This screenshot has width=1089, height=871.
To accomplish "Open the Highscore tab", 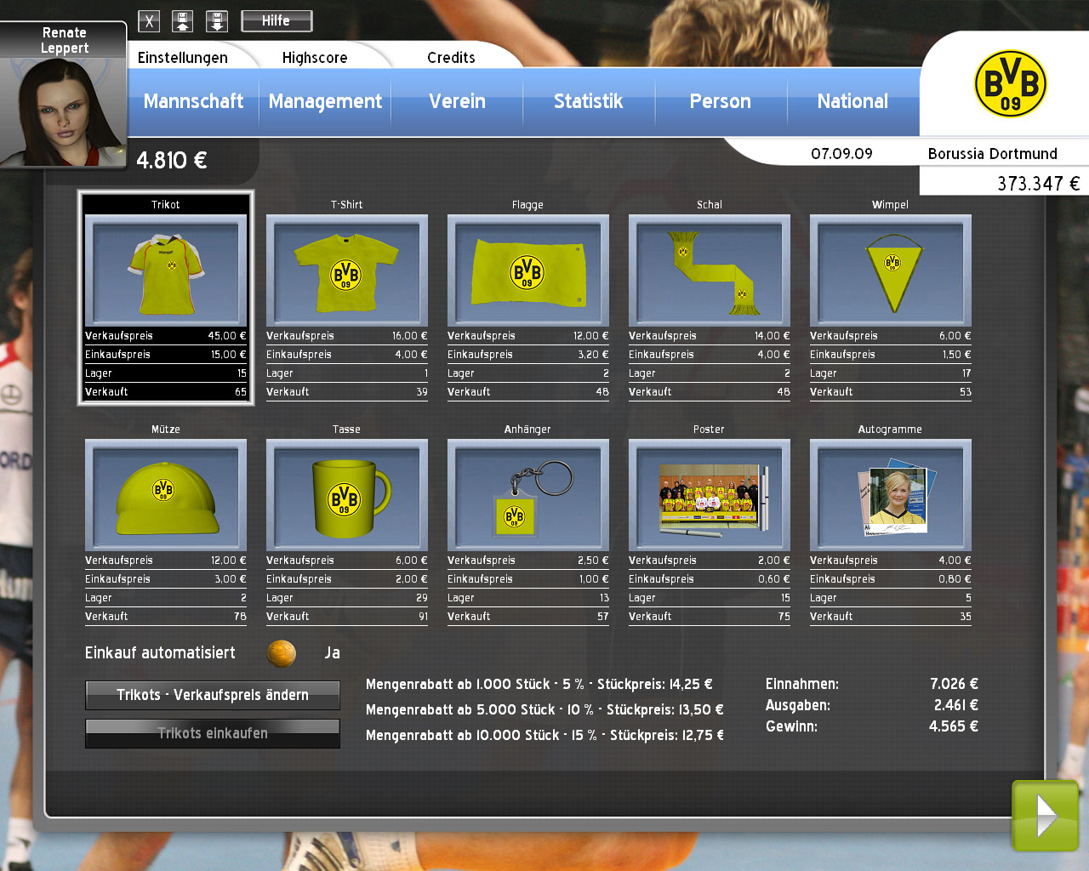I will coord(315,58).
